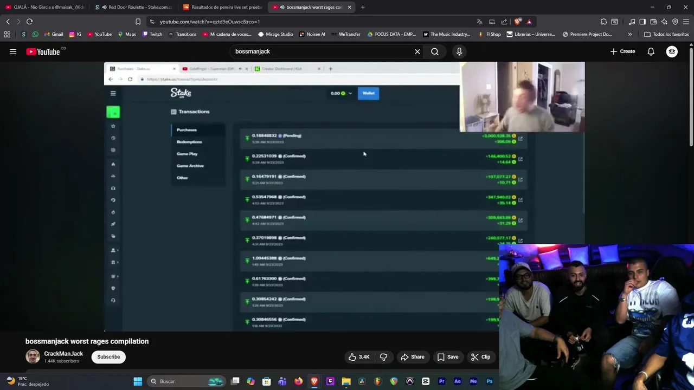Open Premiere Project Do... bookmark
The image size is (694, 390).
coord(587,34)
